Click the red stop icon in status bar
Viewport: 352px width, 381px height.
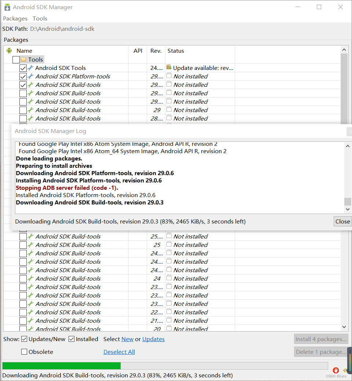tap(336, 370)
